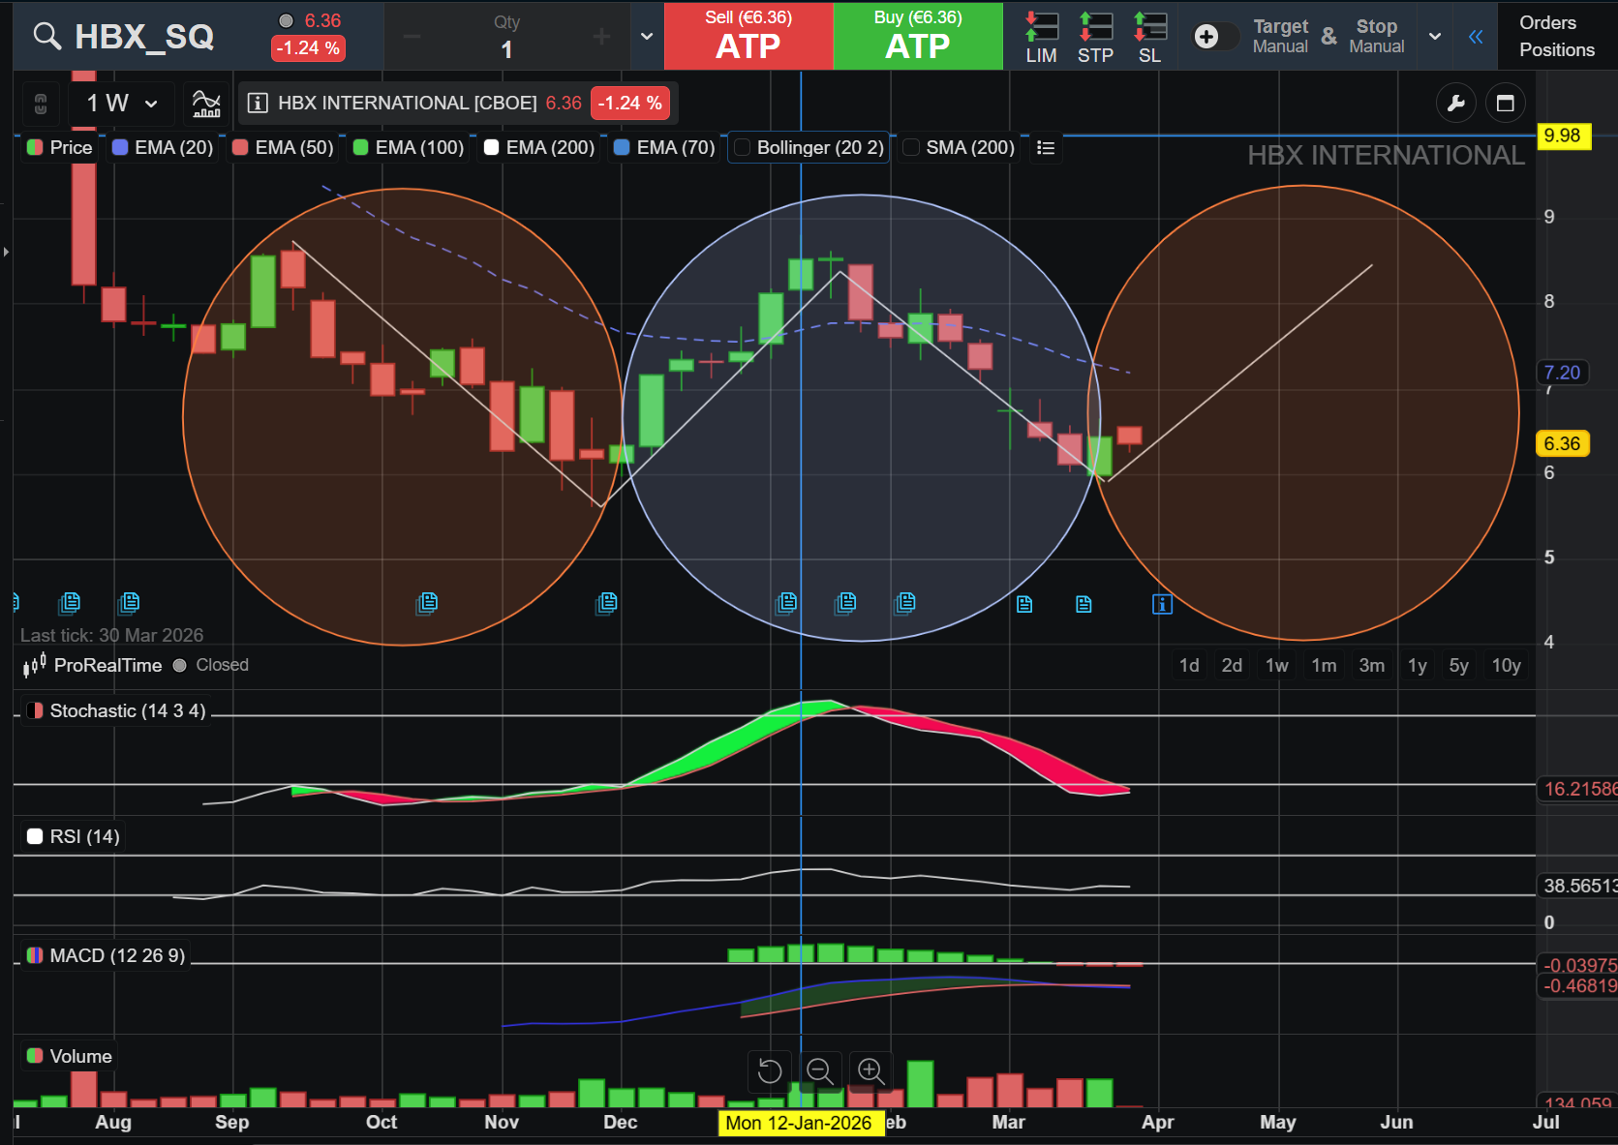Click the Buy ATP button
This screenshot has height=1145, width=1618.
point(918,36)
